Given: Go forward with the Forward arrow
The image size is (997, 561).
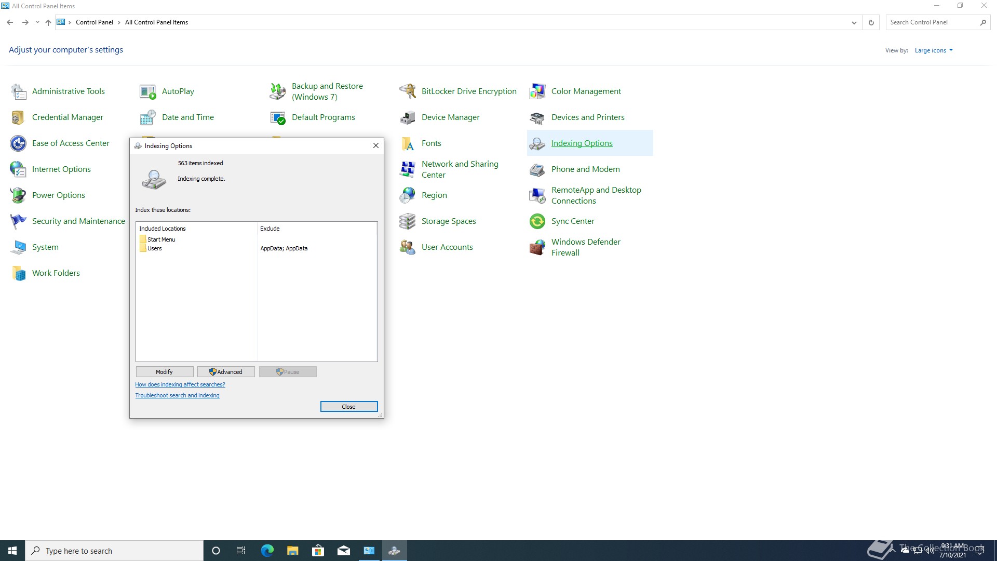Looking at the screenshot, I should pos(25,22).
